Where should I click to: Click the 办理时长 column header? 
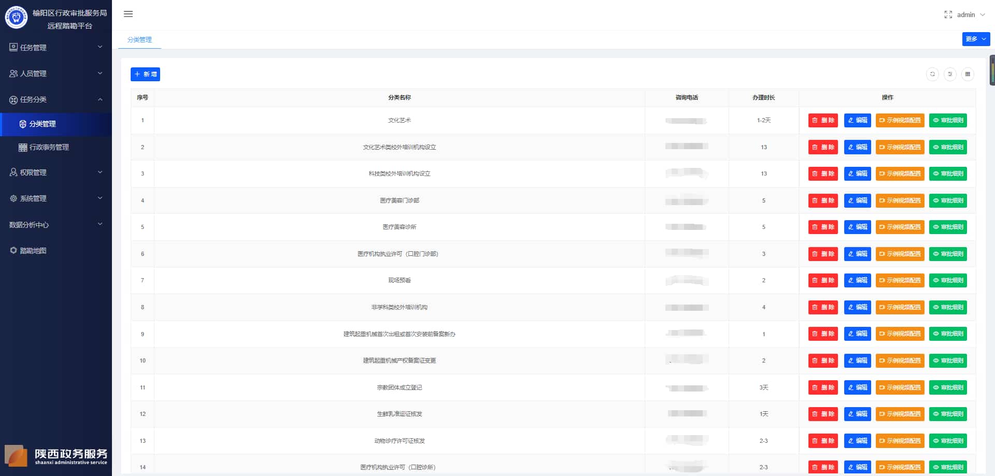click(763, 97)
